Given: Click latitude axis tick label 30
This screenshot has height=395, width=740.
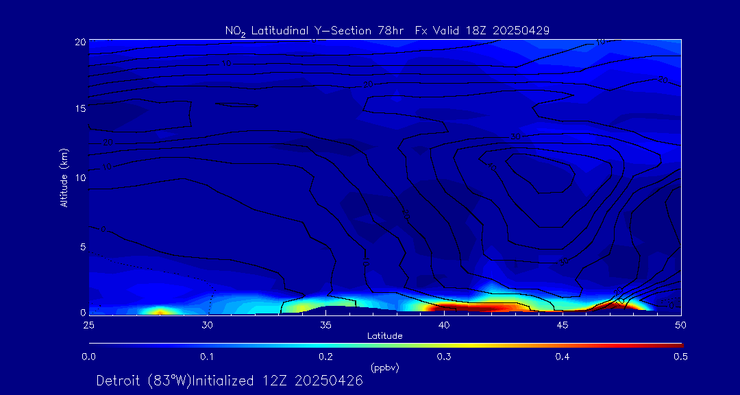Looking at the screenshot, I should (x=207, y=325).
